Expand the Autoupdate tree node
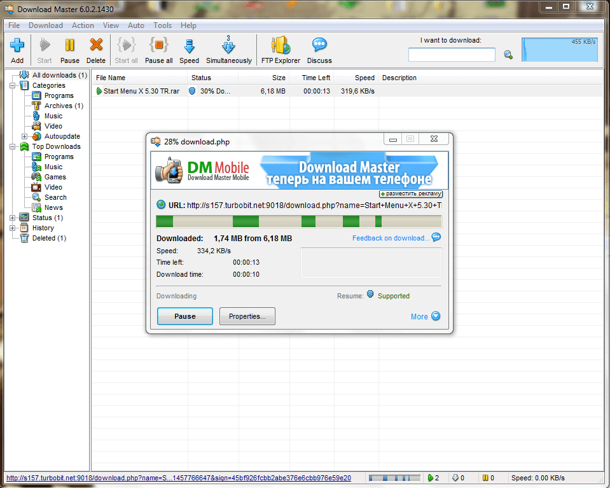 point(25,136)
